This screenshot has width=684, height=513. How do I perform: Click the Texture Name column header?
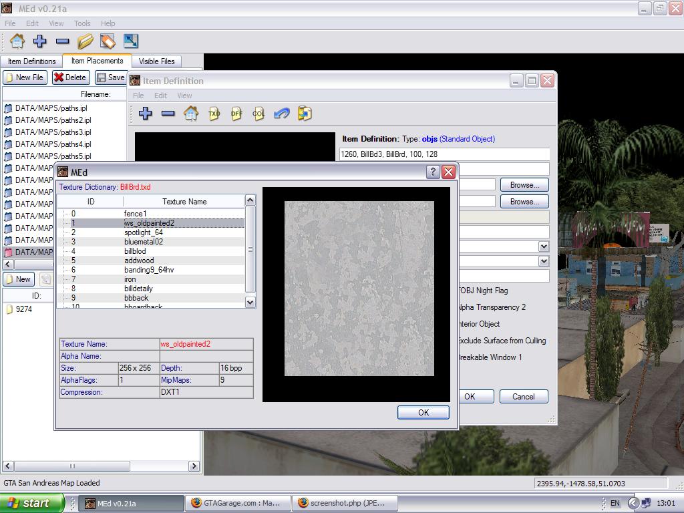[x=184, y=202]
